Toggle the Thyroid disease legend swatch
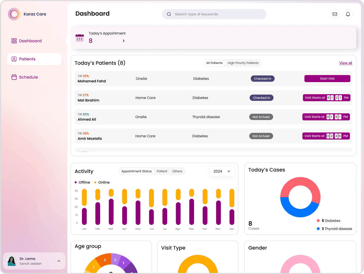The image size is (364, 274). 318,229
